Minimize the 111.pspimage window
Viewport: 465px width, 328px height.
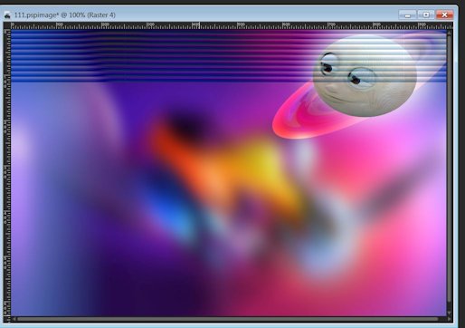click(408, 14)
